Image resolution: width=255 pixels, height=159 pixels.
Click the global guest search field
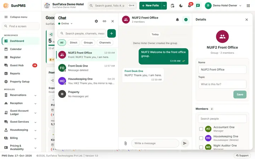point(112,6)
